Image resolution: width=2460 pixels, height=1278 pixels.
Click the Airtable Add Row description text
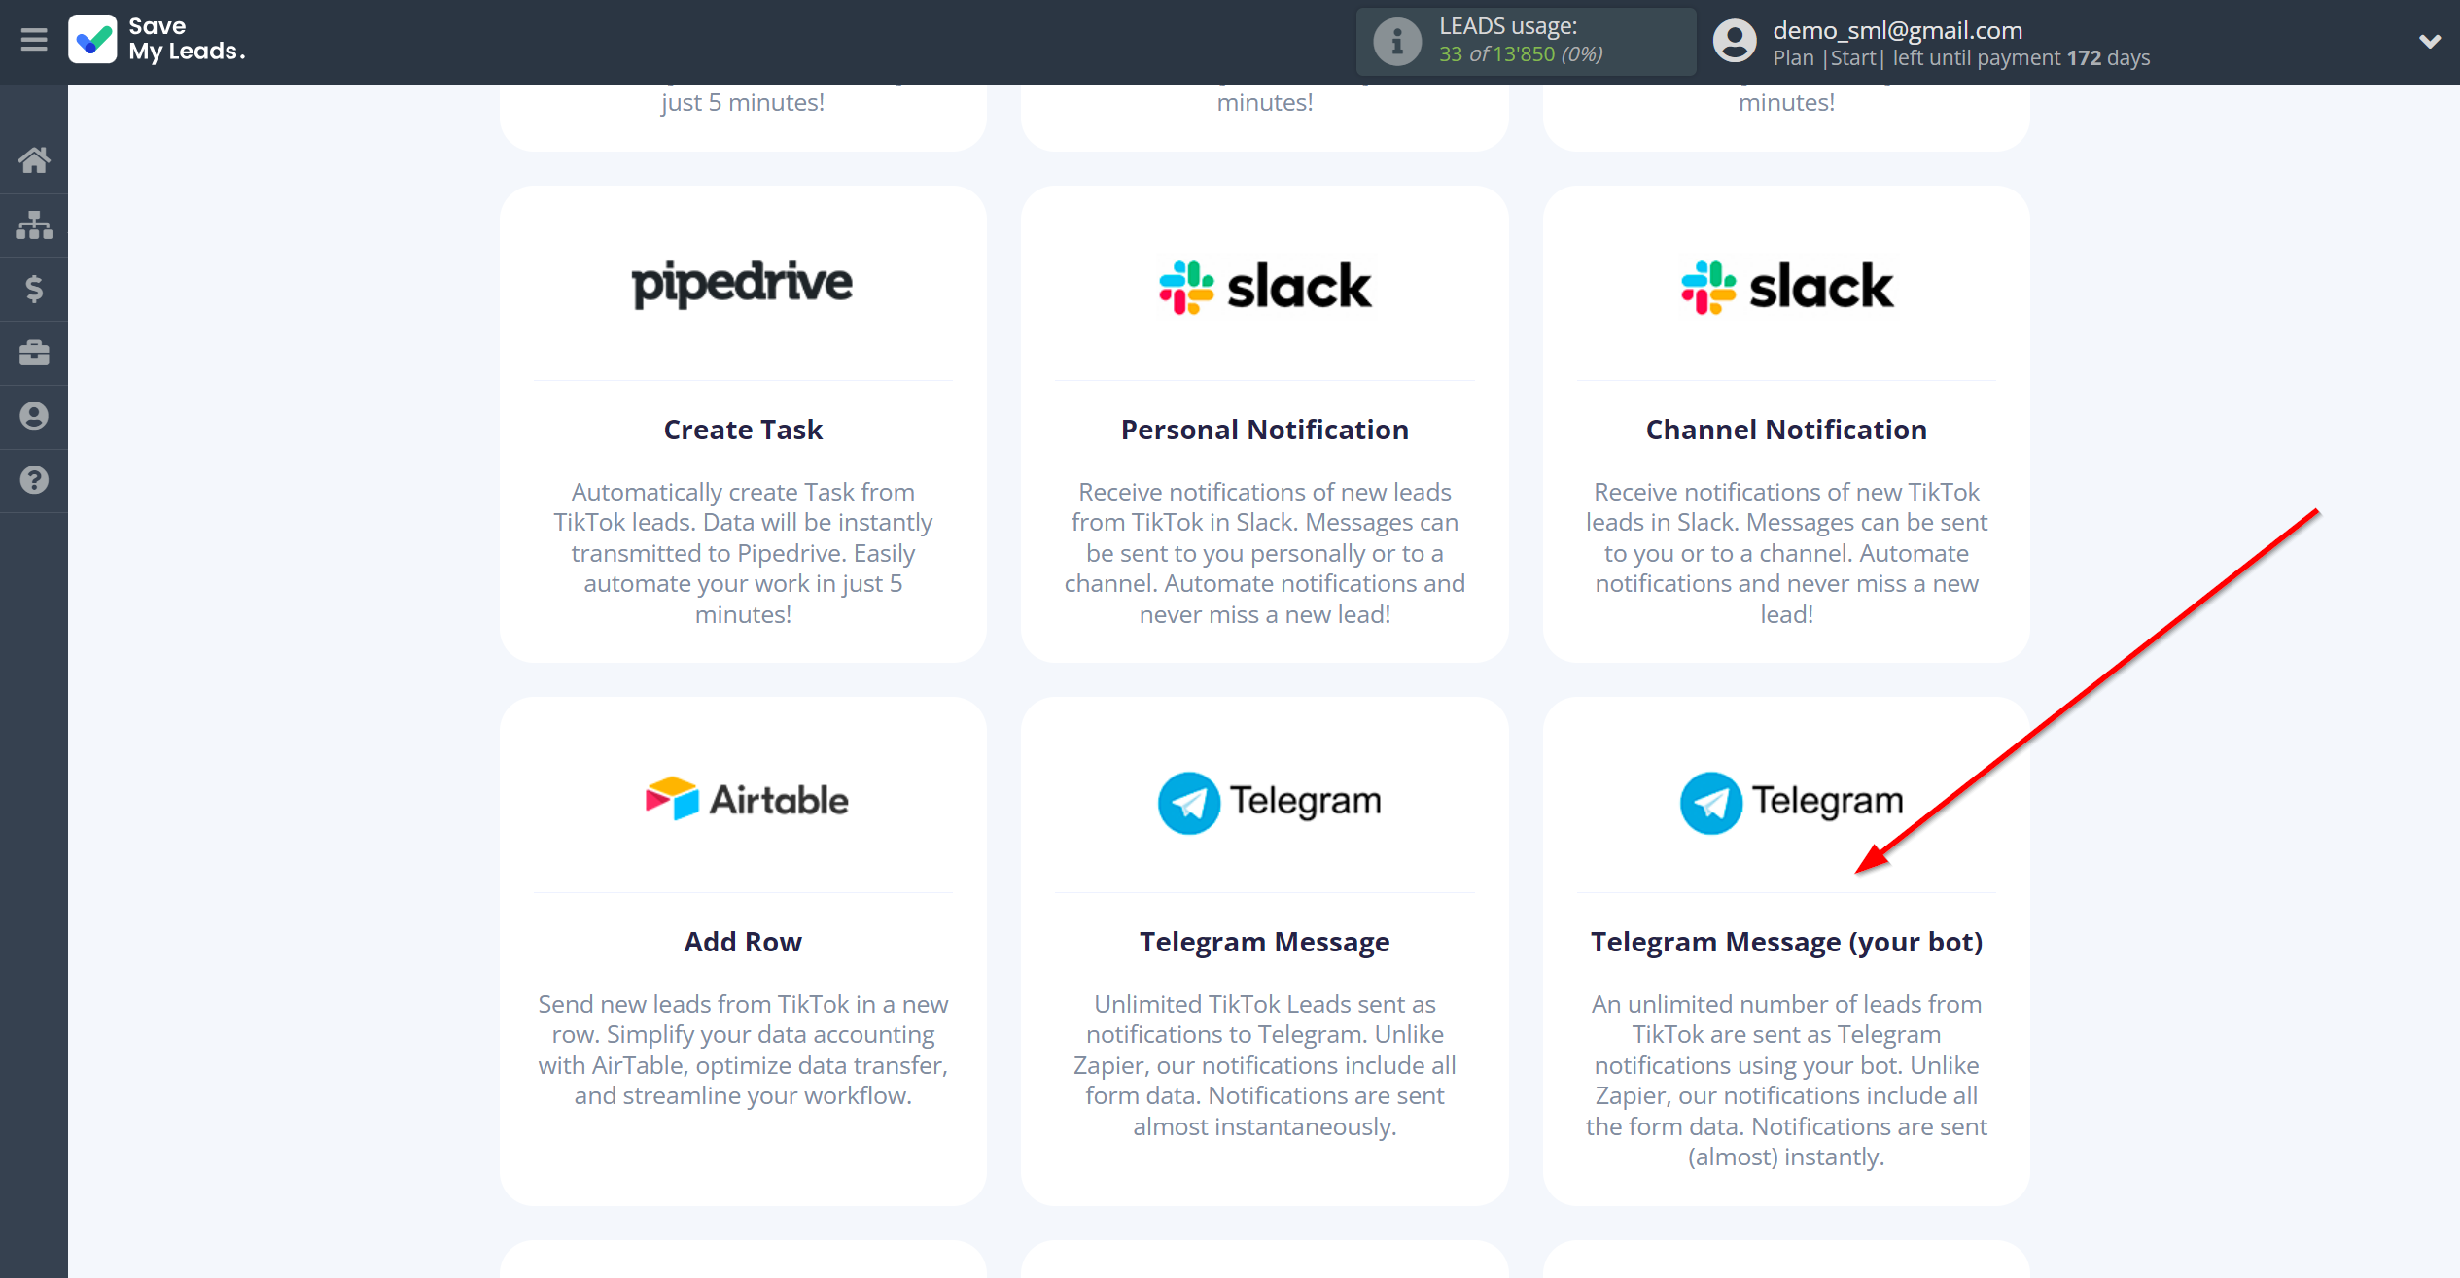[743, 1050]
